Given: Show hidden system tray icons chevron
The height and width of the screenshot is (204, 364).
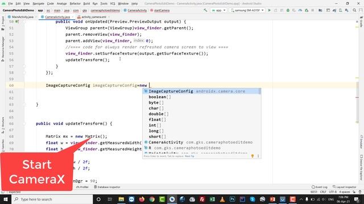Looking at the screenshot, I should pos(301,199).
